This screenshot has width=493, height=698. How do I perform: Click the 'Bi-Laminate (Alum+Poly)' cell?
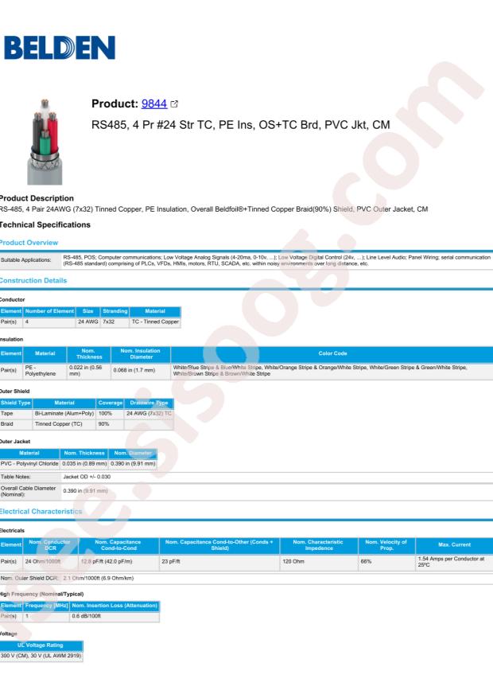64,414
